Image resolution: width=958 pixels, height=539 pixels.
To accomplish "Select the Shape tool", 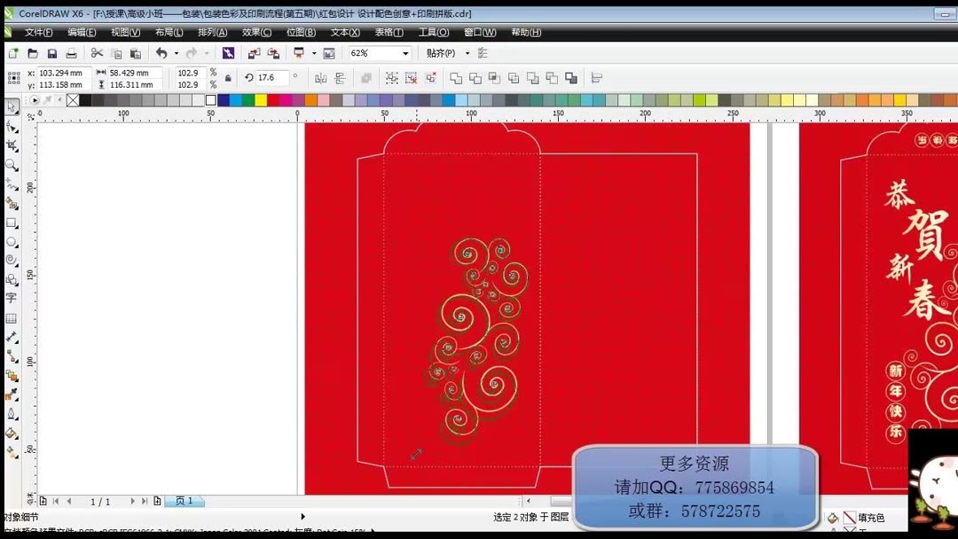I will click(12, 123).
